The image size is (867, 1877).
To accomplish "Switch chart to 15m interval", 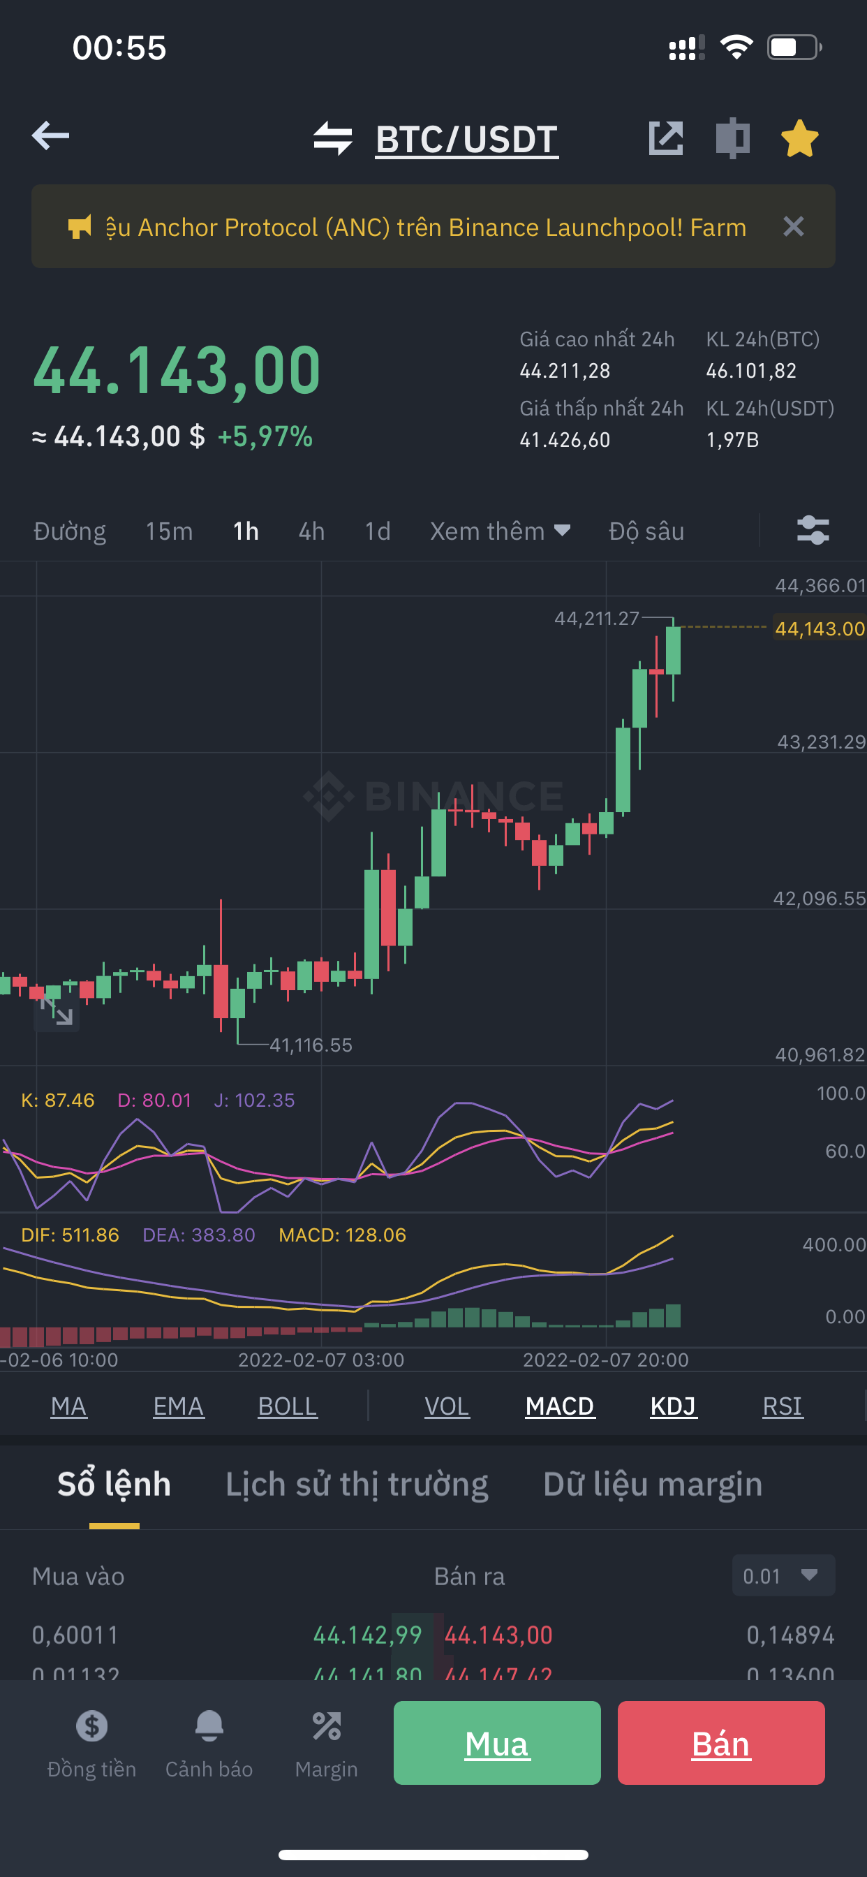I will (x=169, y=531).
